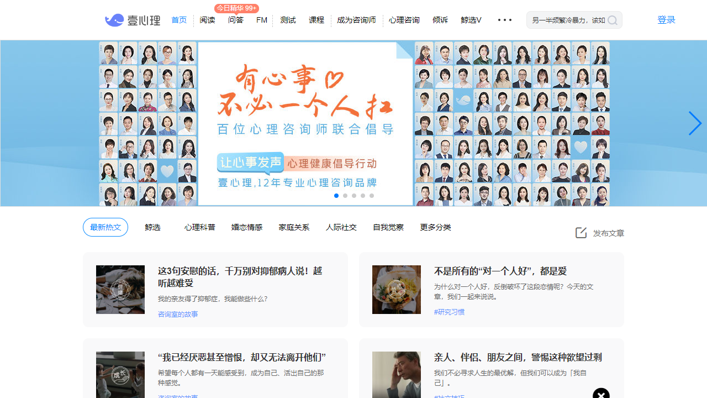Select the fifth carousel dot
Screen dimensions: 707x398
click(x=372, y=196)
